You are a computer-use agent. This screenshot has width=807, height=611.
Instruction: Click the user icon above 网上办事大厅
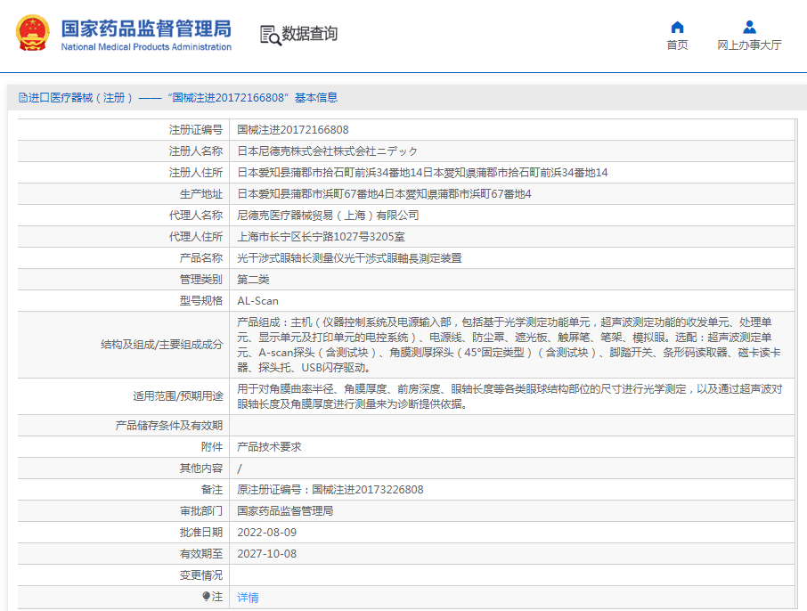pyautogui.click(x=749, y=27)
